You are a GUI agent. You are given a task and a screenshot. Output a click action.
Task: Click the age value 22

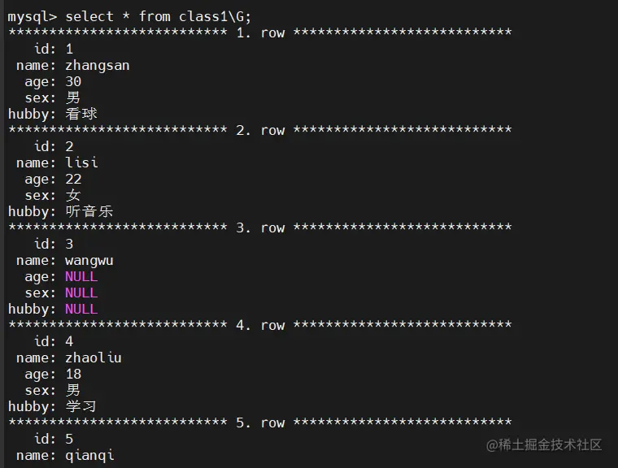[73, 179]
